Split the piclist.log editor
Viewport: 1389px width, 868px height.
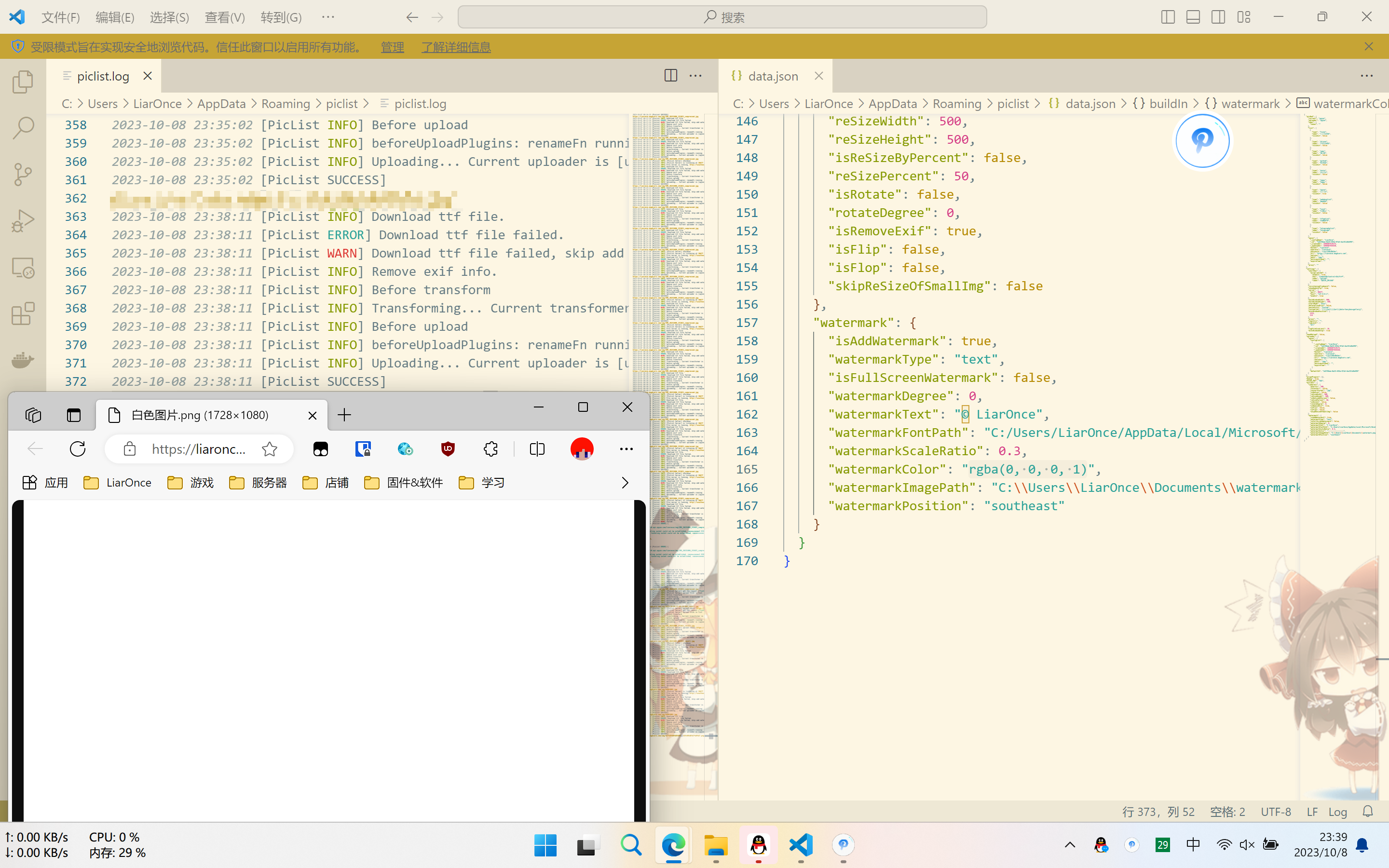point(670,75)
